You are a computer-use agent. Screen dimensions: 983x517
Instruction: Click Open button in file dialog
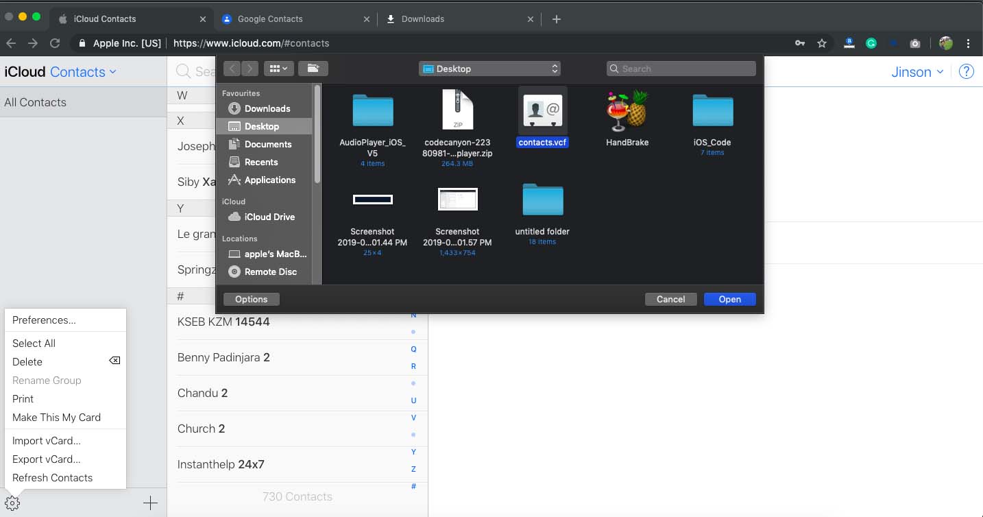[x=729, y=299]
